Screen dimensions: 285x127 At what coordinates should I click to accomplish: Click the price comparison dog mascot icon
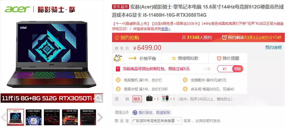pyautogui.click(x=117, y=58)
